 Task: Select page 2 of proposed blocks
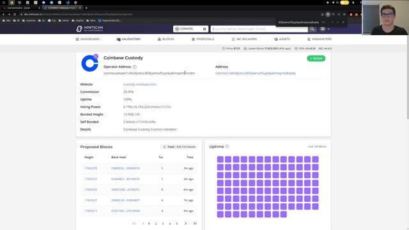point(156,224)
